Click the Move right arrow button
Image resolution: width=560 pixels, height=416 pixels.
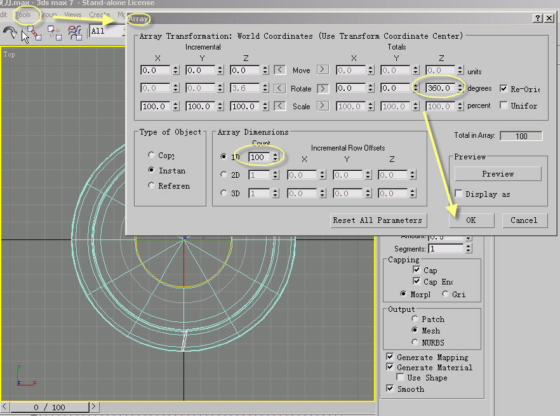(323, 70)
